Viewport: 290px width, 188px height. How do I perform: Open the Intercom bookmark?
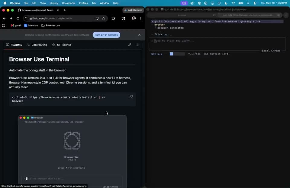pos(31,26)
